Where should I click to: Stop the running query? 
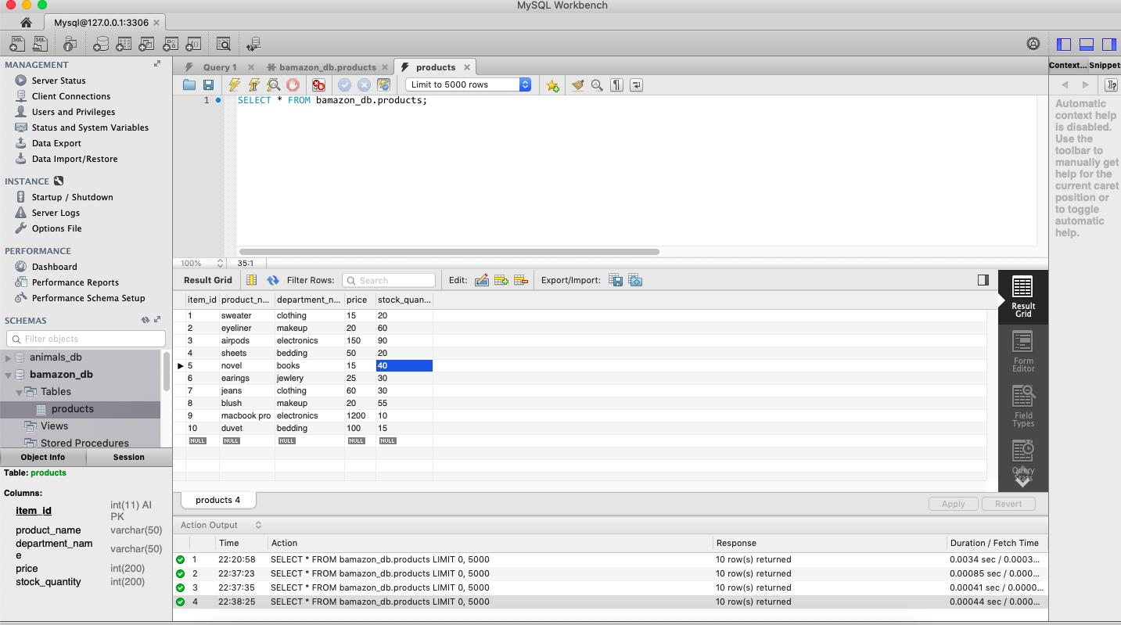(293, 84)
